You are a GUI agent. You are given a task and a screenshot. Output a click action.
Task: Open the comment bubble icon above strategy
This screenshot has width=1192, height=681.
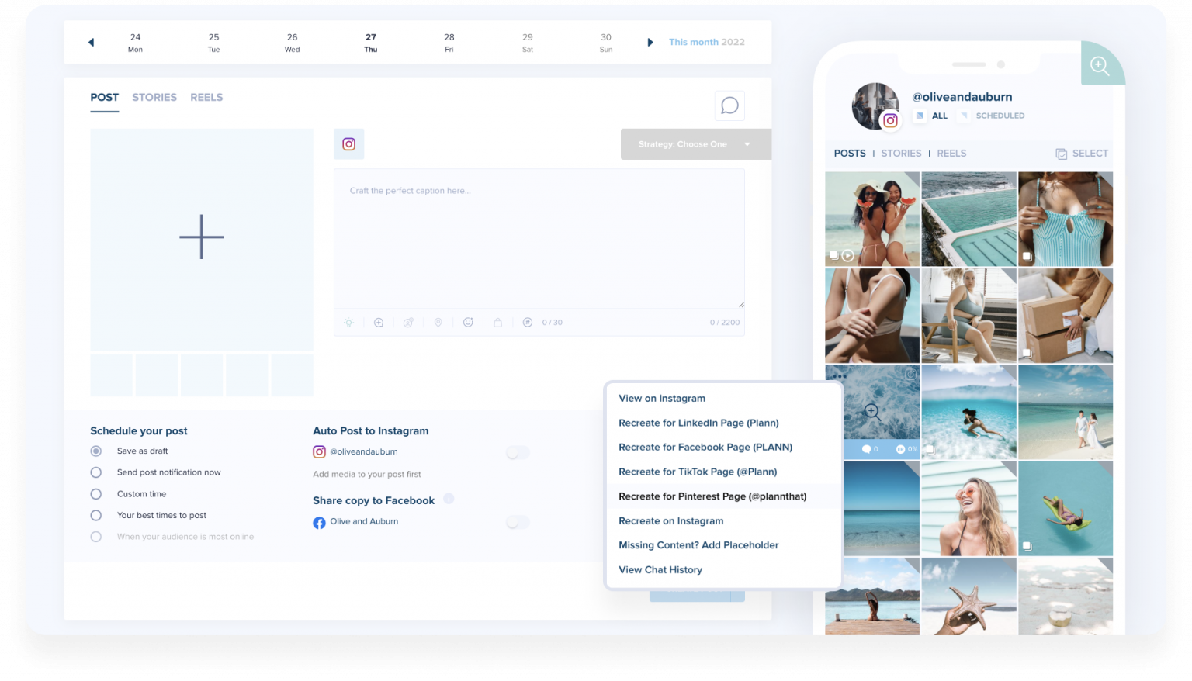729,105
